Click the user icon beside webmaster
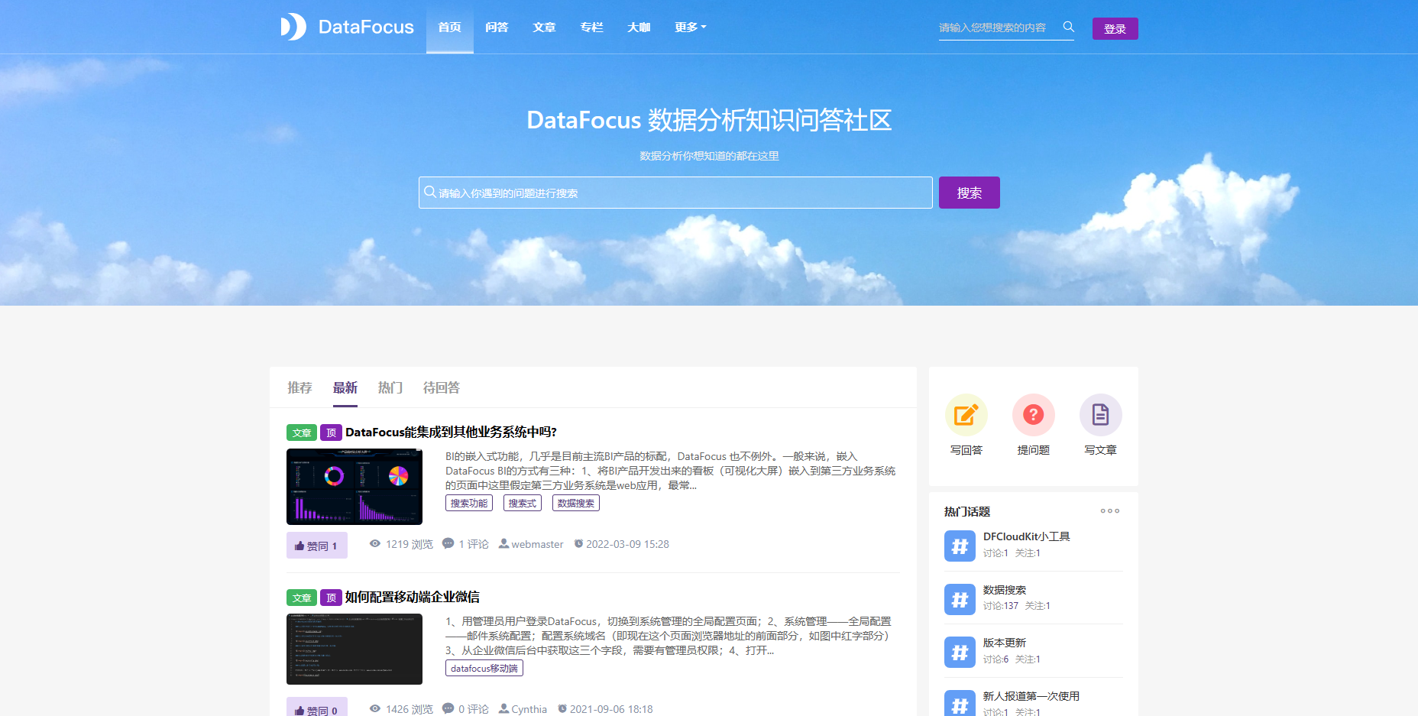Image resolution: width=1418 pixels, height=716 pixels. pyautogui.click(x=504, y=543)
